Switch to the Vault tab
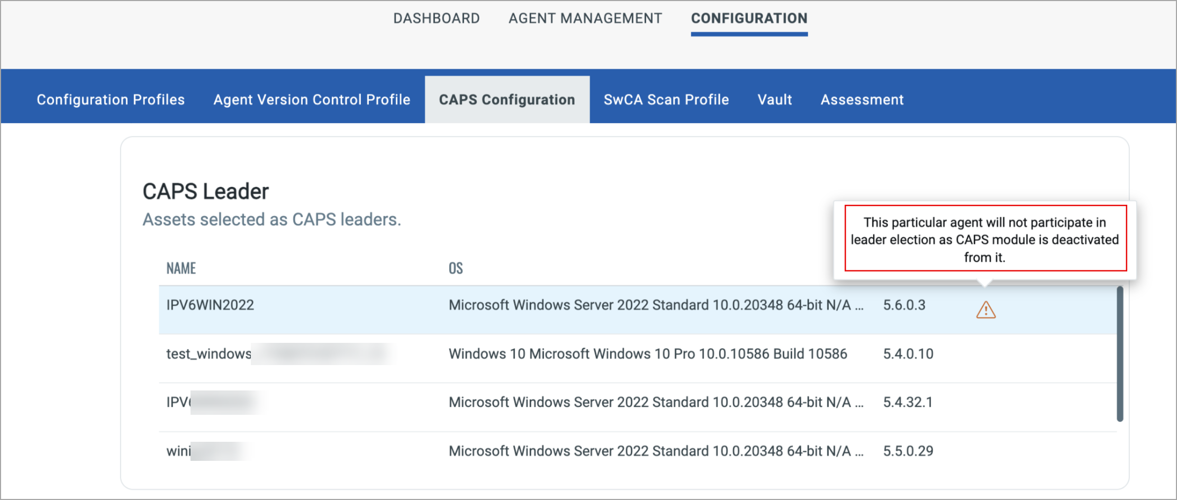The height and width of the screenshot is (500, 1177). [x=774, y=99]
